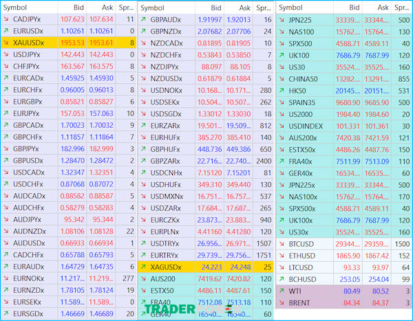This screenshot has width=413, height=321.
Task: Click the up arrow icon beside USDTRYx
Action: pos(143,243)
